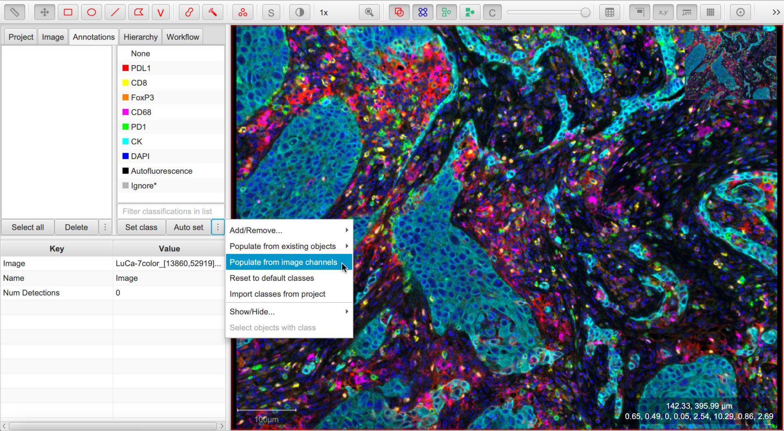
Task: Click the Auto set button
Action: (189, 227)
